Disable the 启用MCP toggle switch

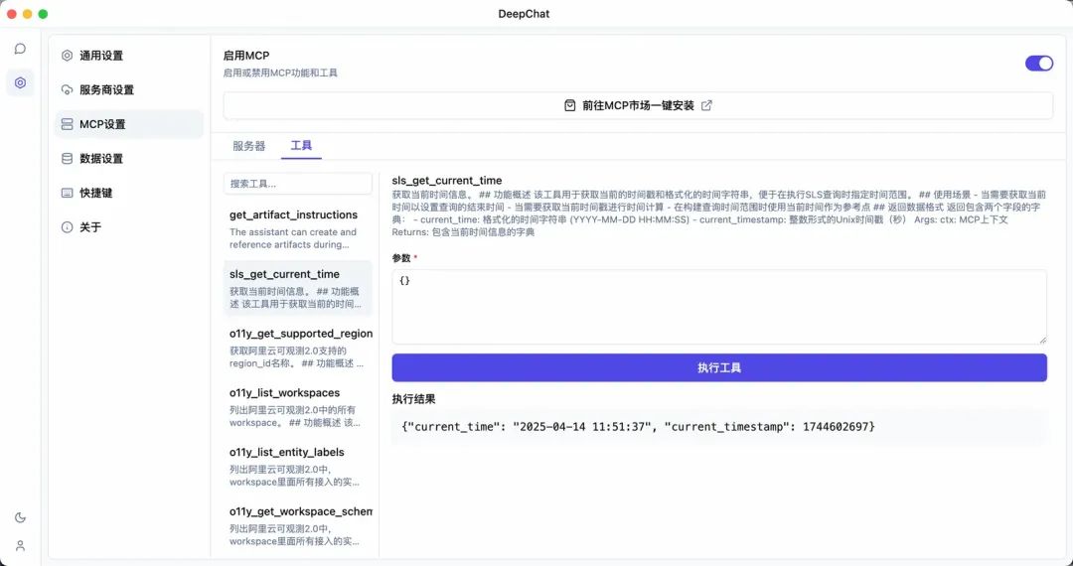point(1038,64)
